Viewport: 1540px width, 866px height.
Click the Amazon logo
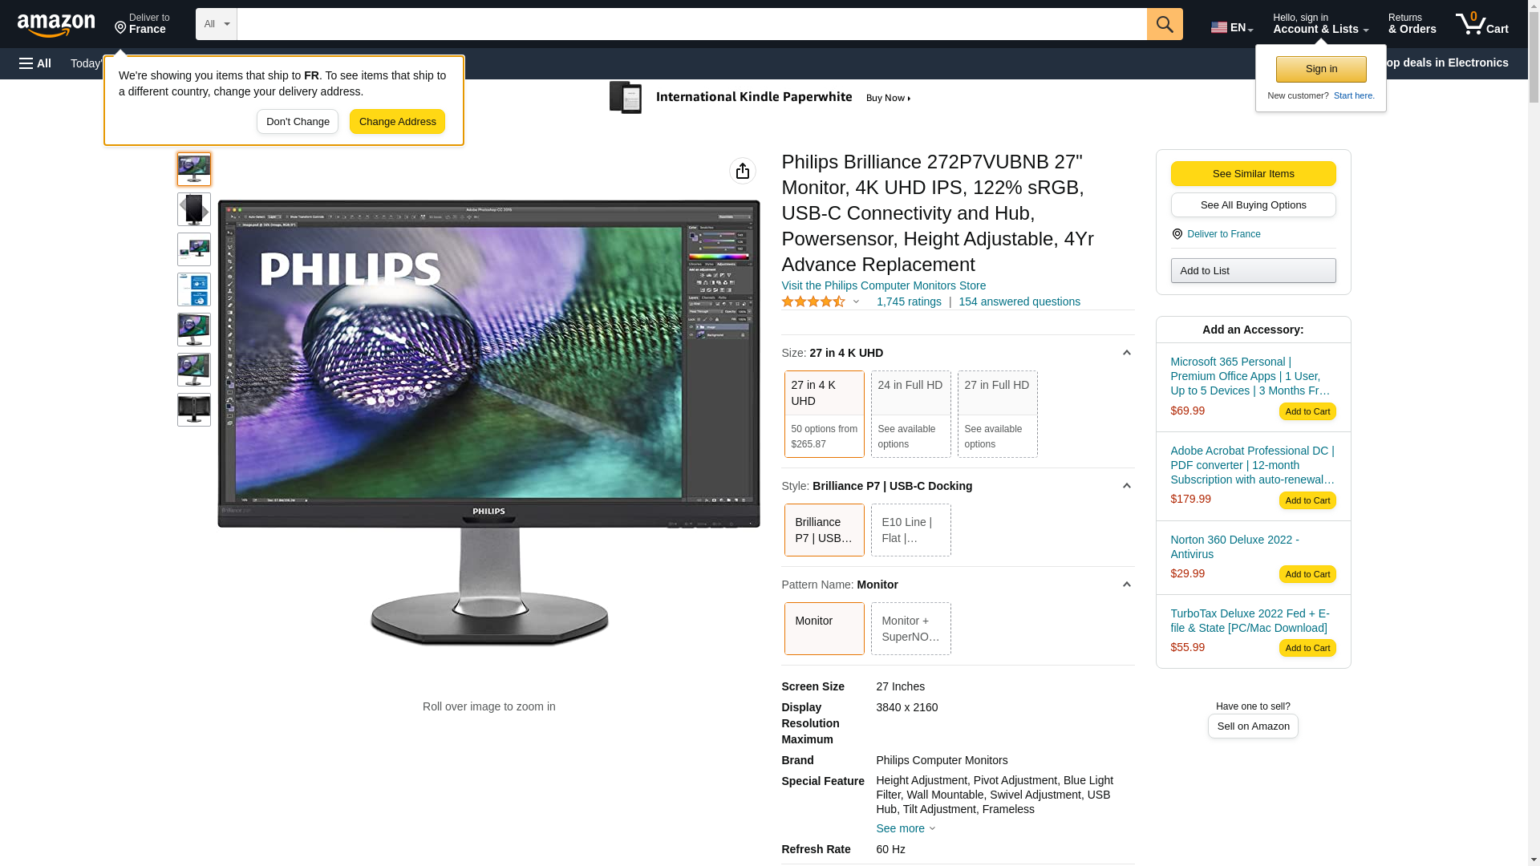56,26
